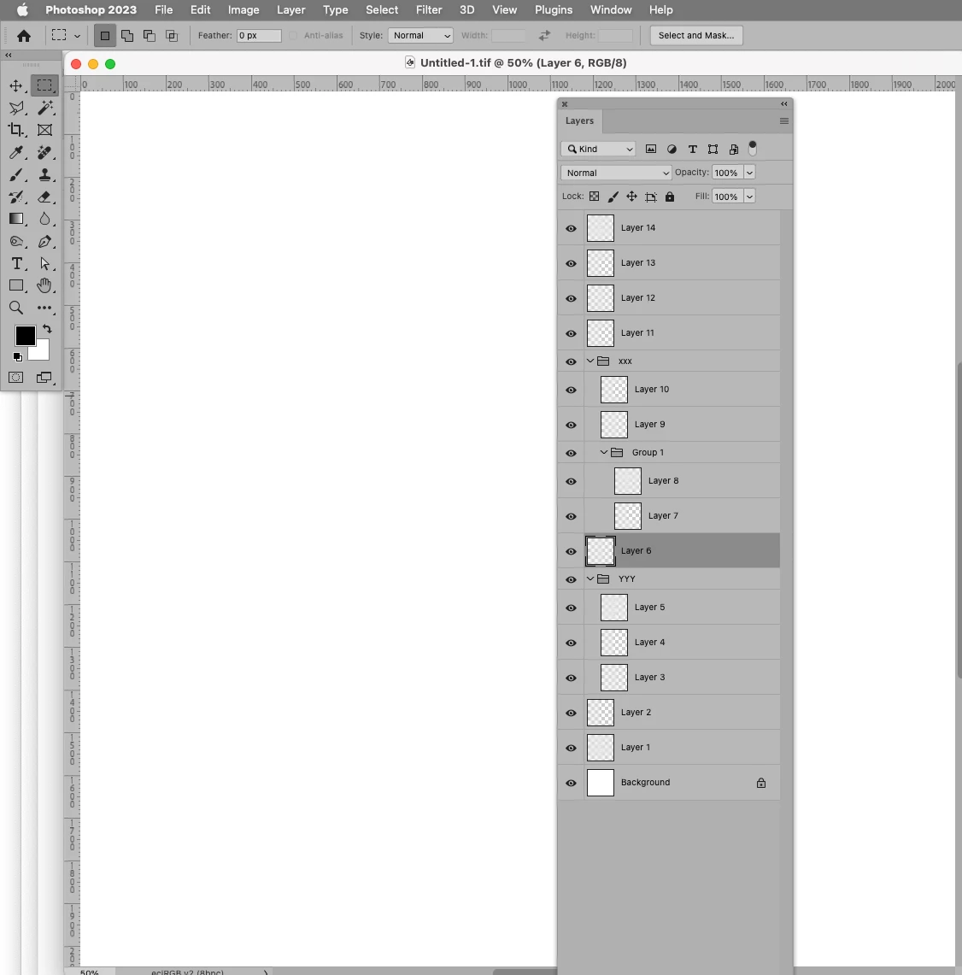
Task: Open the Edit Toolbar three-dots menu
Action: coord(44,308)
